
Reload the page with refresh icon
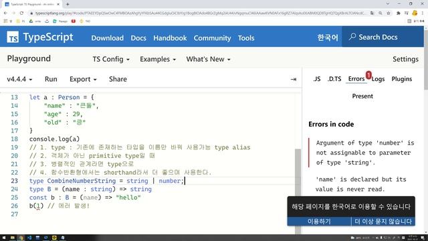coord(21,13)
